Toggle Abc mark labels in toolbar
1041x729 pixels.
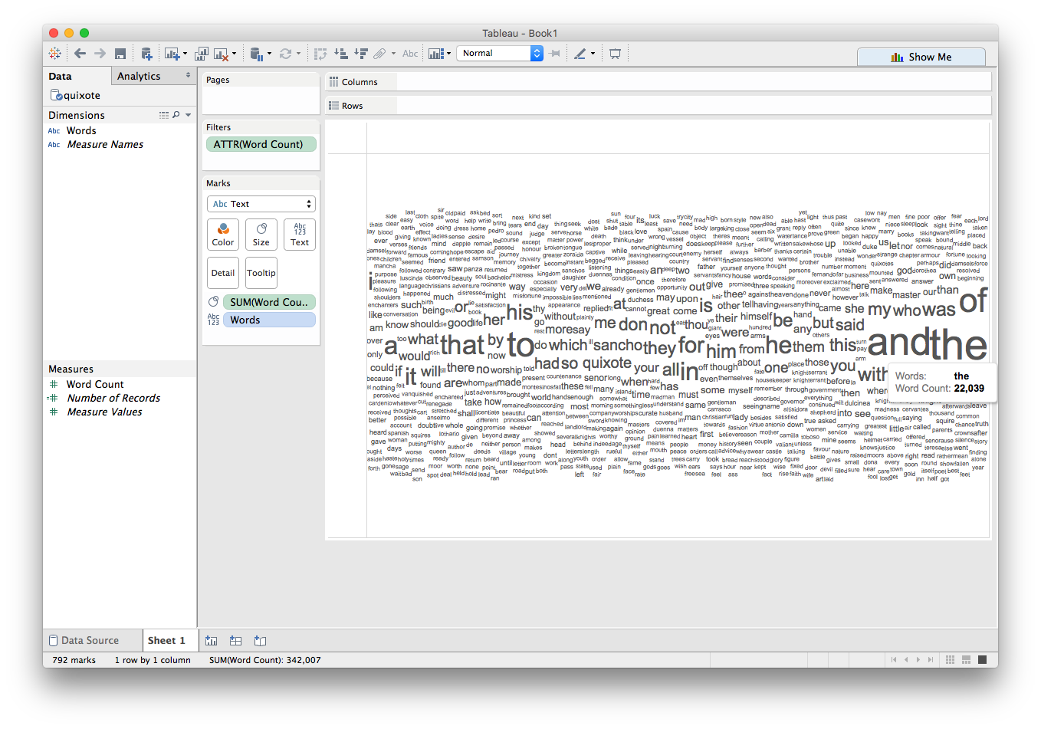(410, 54)
